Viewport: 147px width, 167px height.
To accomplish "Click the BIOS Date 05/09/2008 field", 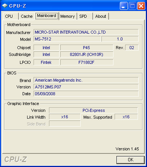I will tap(86, 94).
